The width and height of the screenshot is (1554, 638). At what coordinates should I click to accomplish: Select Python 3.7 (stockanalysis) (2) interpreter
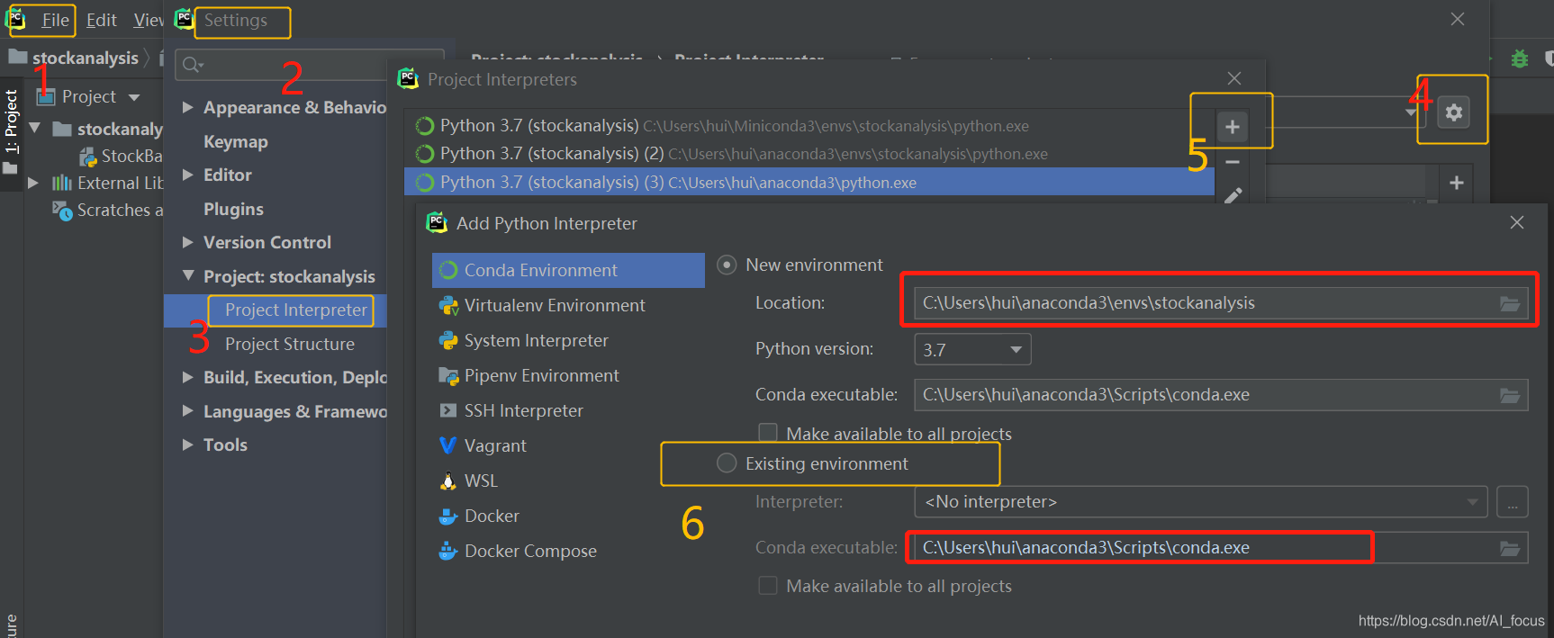click(809, 154)
